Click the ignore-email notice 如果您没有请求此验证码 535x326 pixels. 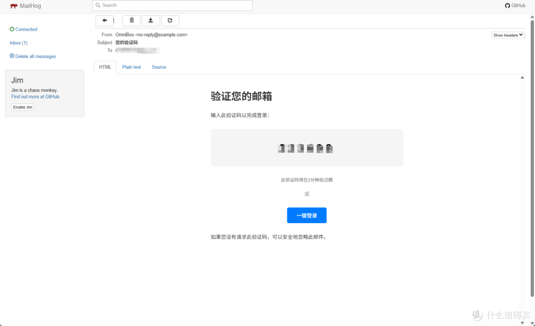[269, 237]
